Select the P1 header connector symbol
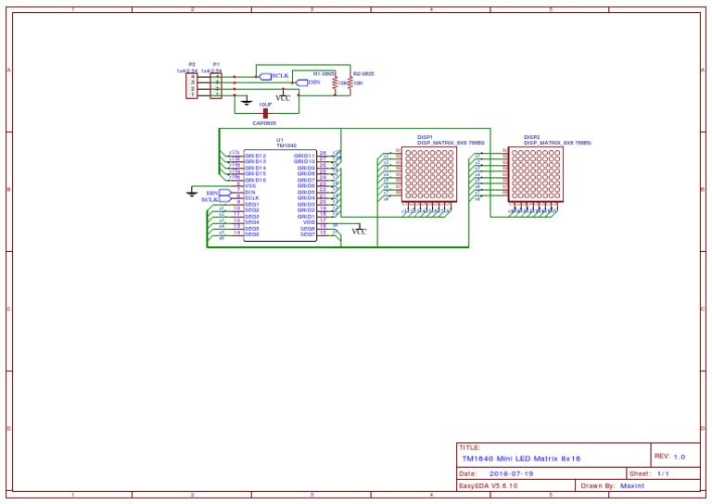The image size is (712, 504). [x=216, y=85]
